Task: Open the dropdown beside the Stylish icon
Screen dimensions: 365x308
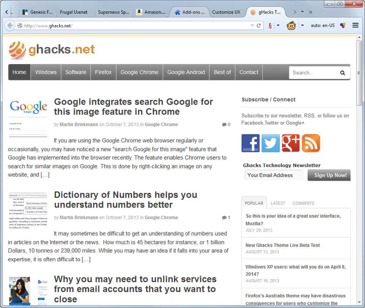Action: coord(277,25)
